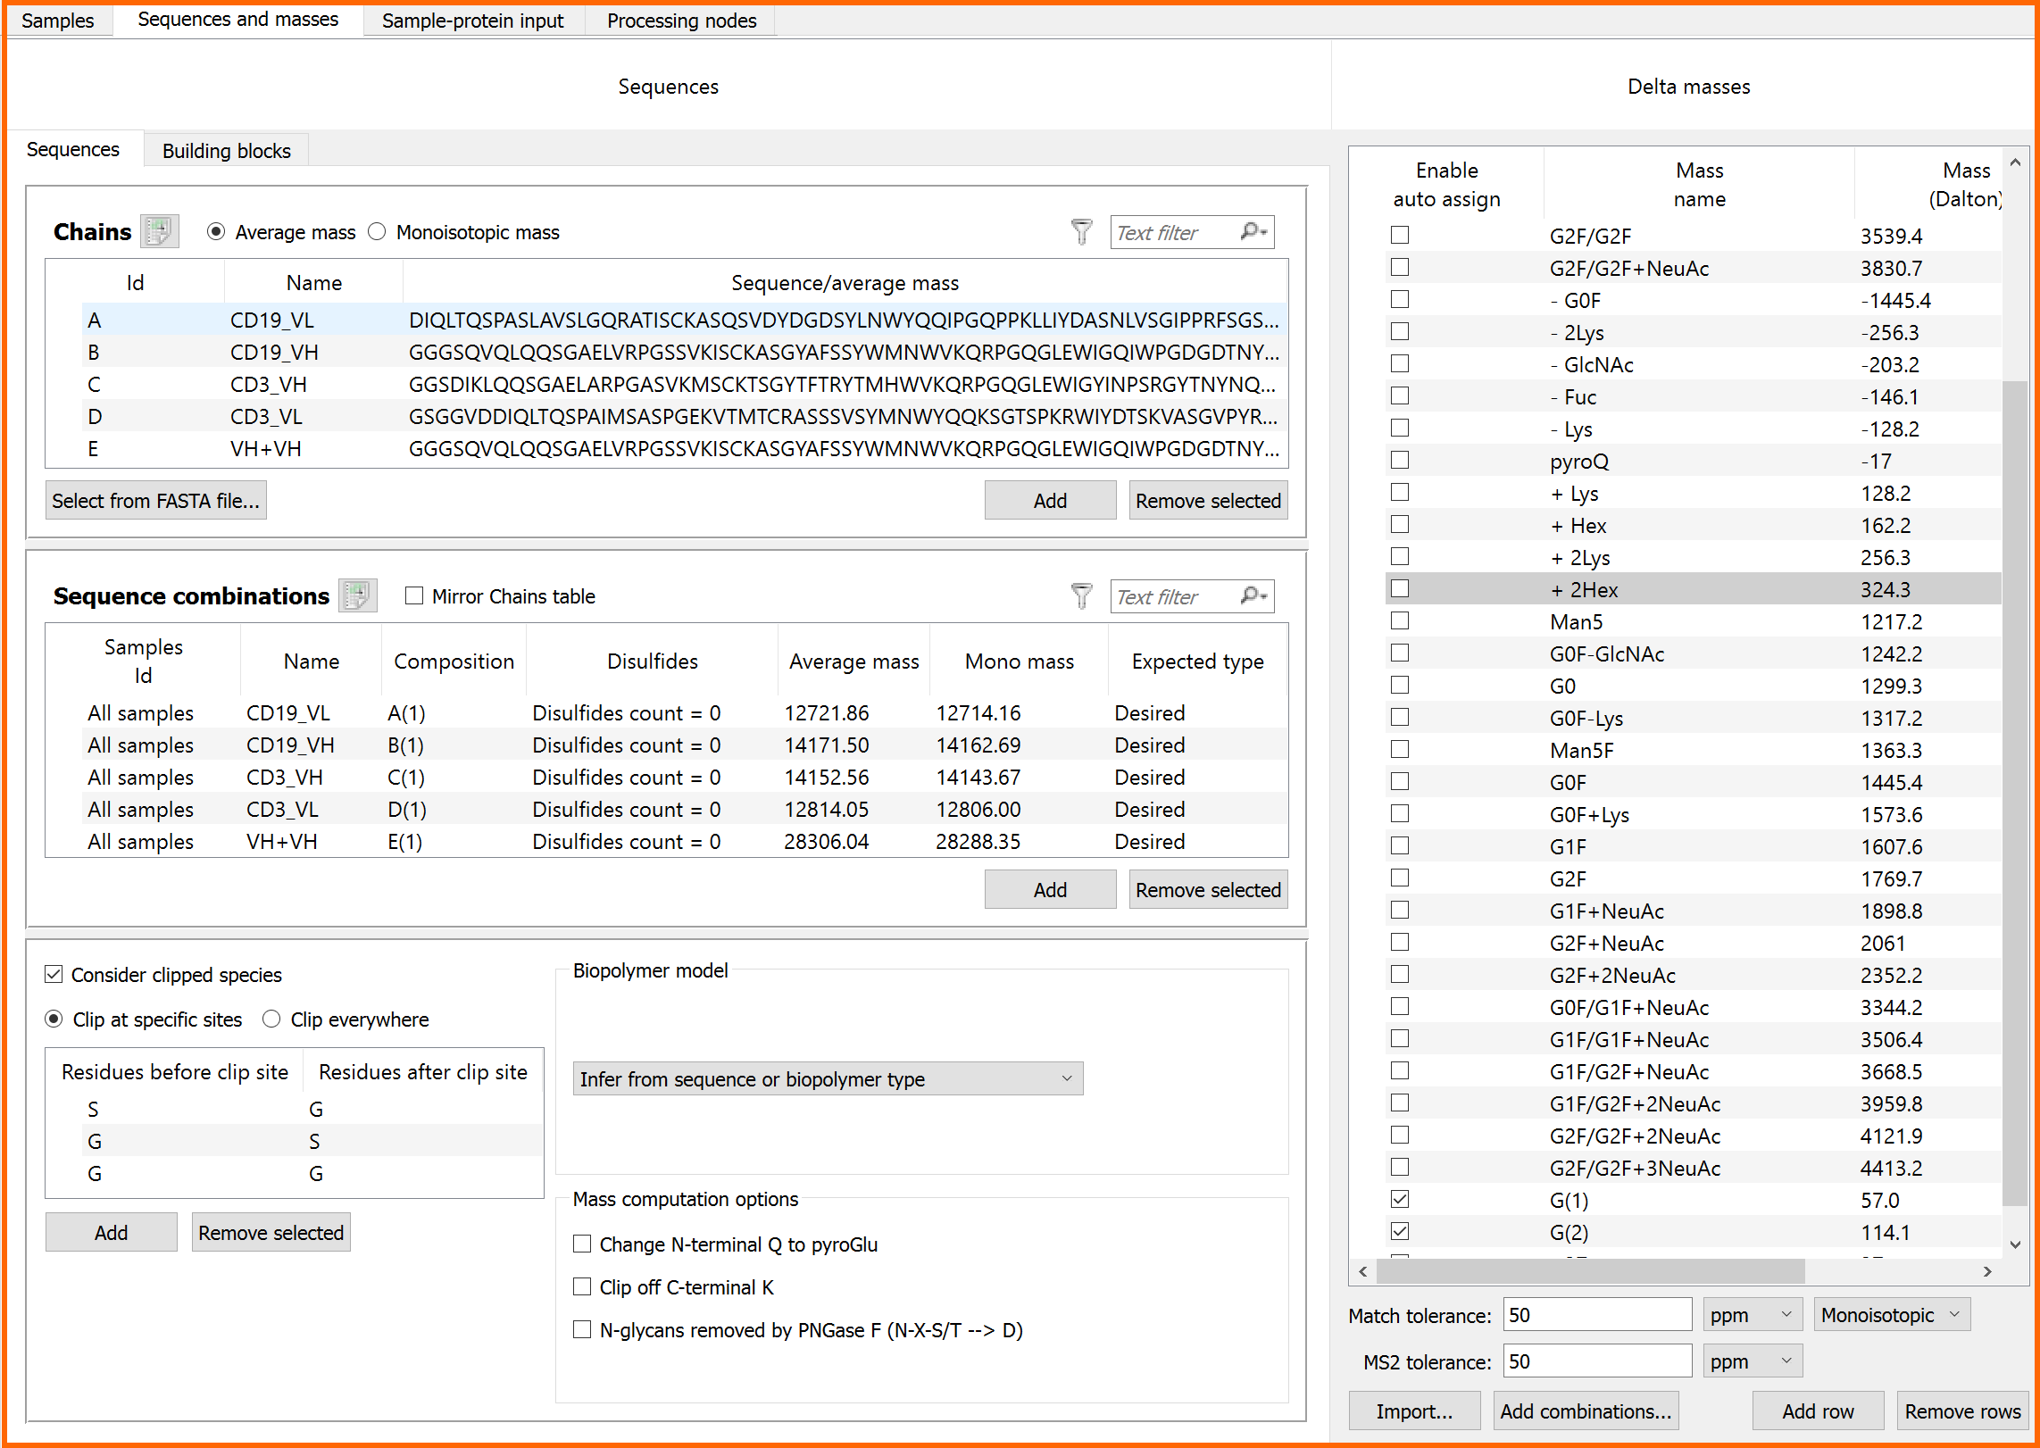
Task: Select Clip everywhere option
Action: pos(271,1019)
